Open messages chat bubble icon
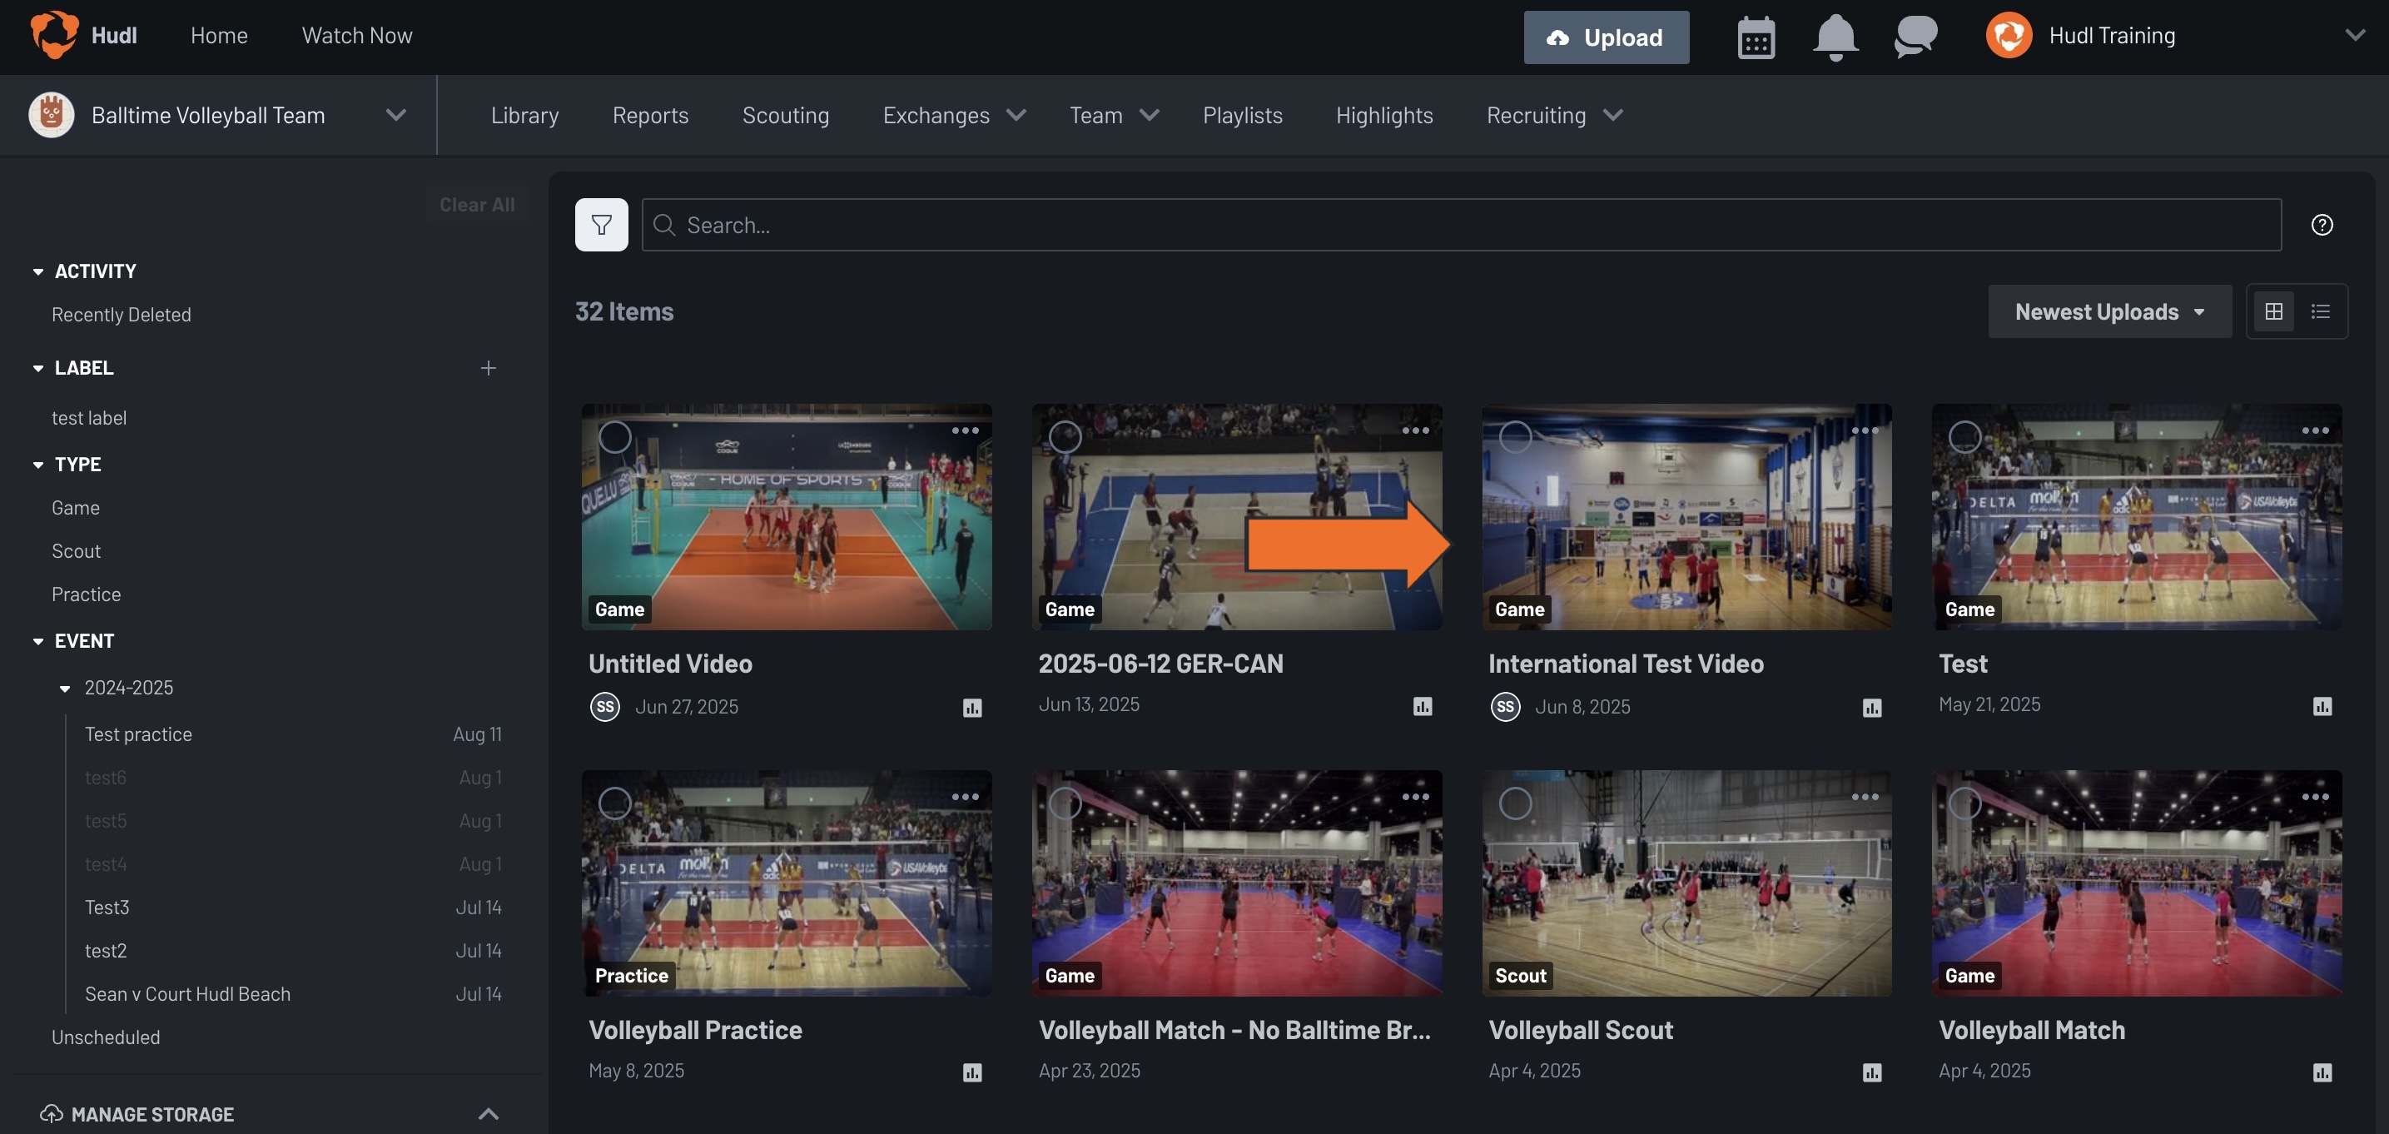Screen dimensions: 2389x1134 1915,37
